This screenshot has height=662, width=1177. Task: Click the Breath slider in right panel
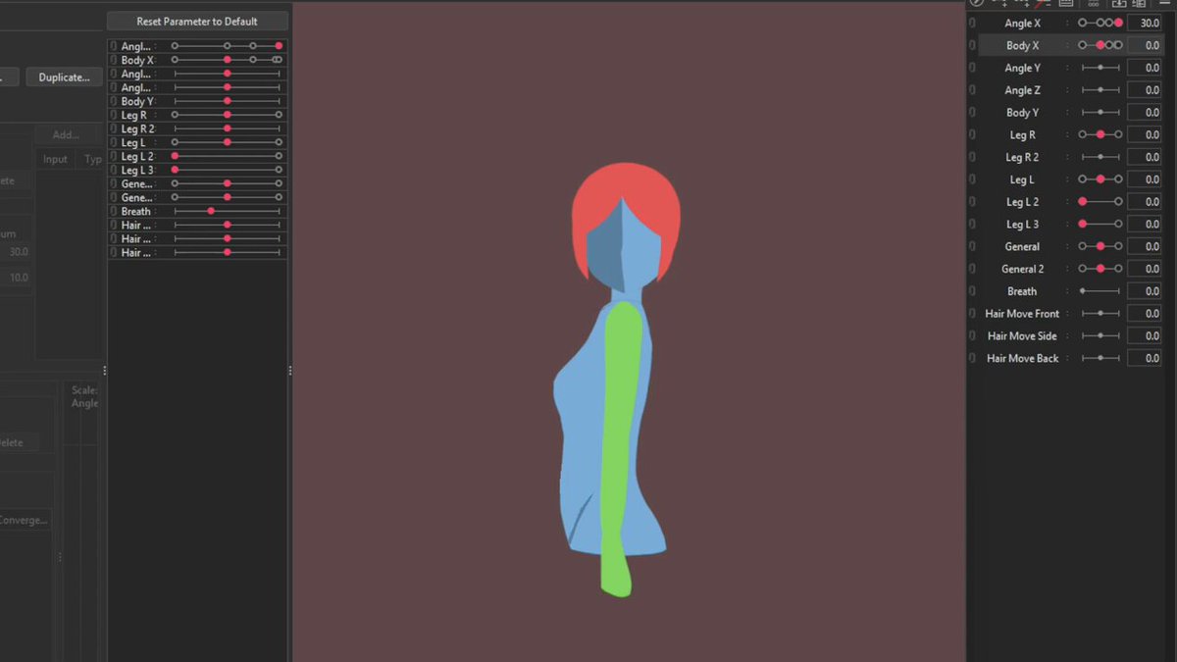pos(1100,291)
